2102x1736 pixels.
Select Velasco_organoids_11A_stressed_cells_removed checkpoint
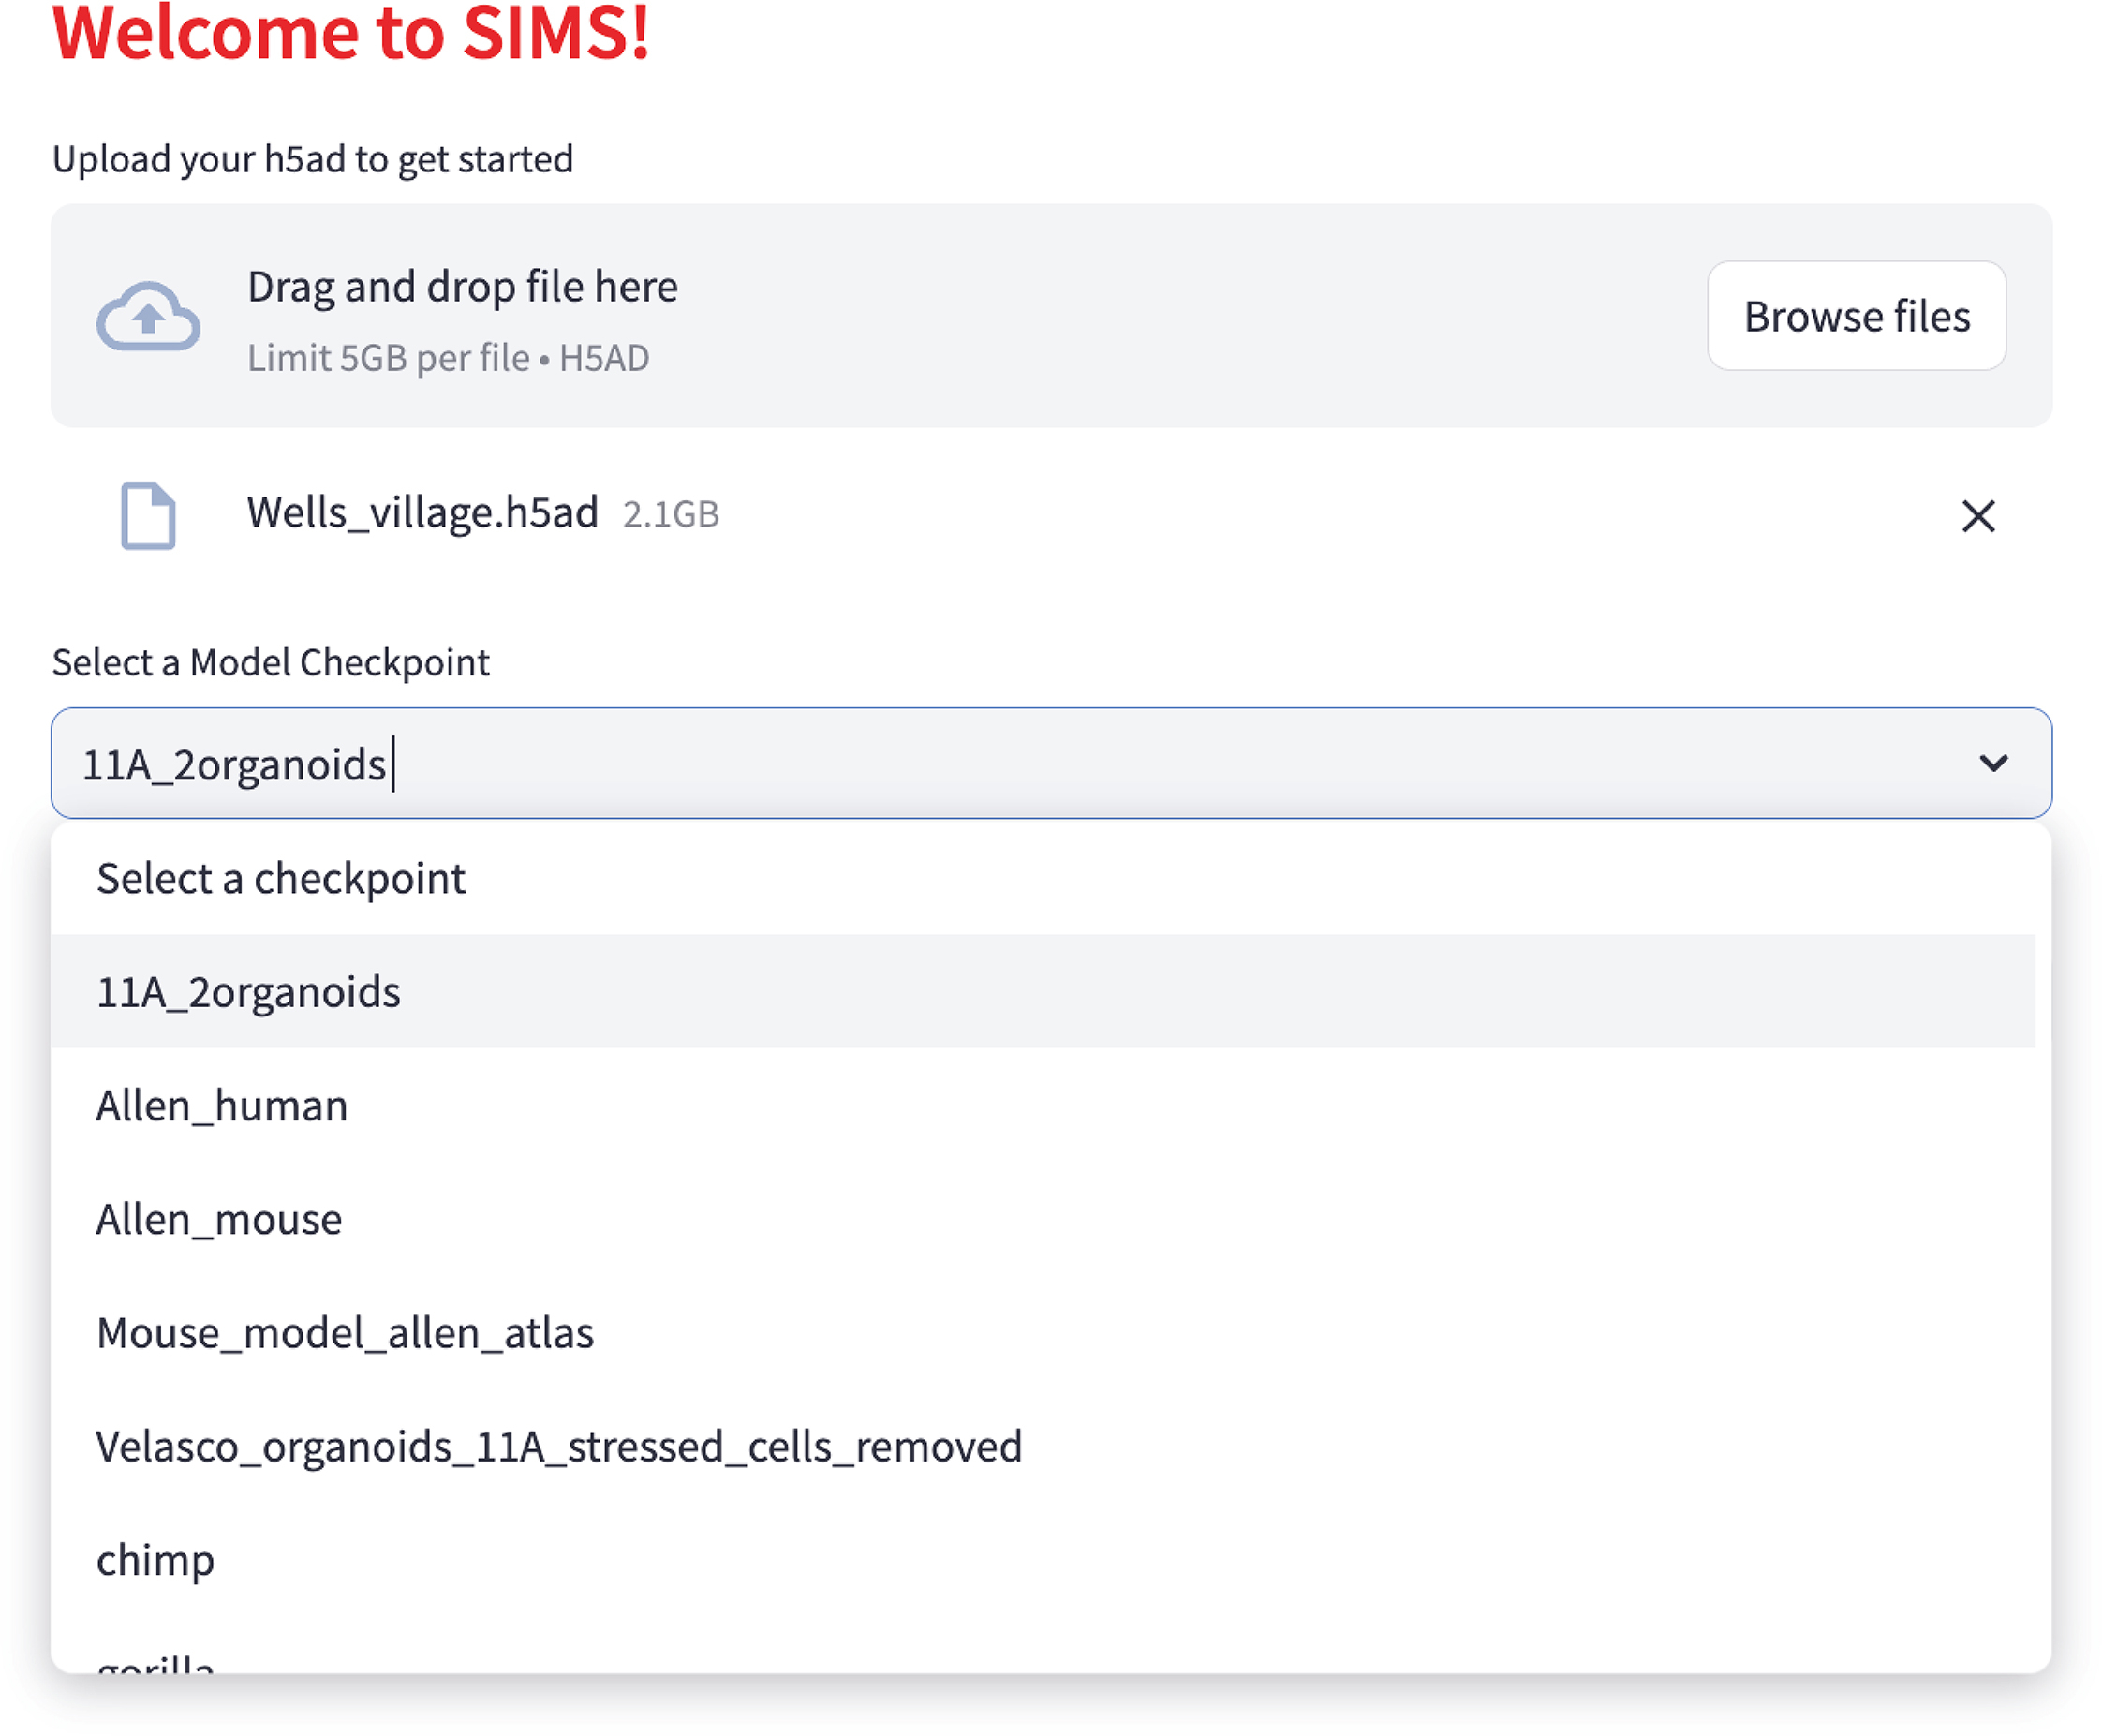(559, 1447)
